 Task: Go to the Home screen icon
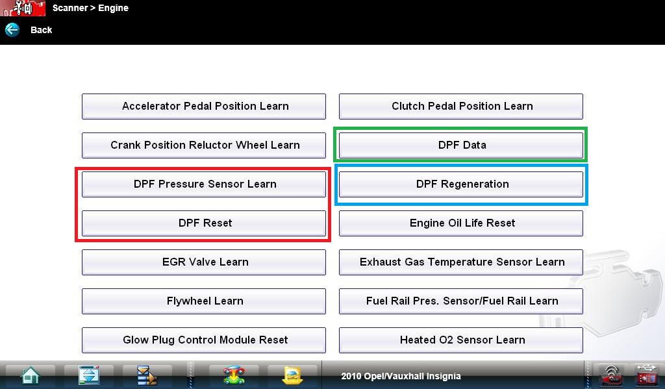tap(30, 375)
